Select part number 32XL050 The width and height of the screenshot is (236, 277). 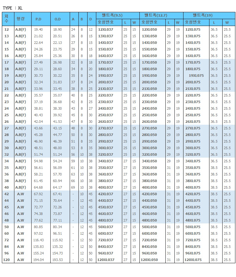pyautogui.click(x=149, y=154)
